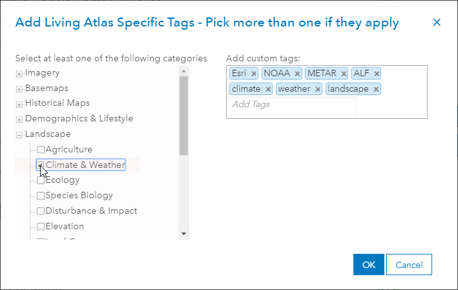This screenshot has height=290, width=458.
Task: Expand the Basemaps category
Action: 19,88
